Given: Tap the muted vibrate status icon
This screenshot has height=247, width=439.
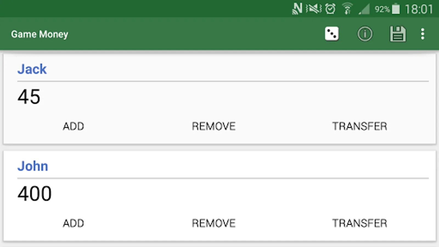Looking at the screenshot, I should click(x=314, y=9).
